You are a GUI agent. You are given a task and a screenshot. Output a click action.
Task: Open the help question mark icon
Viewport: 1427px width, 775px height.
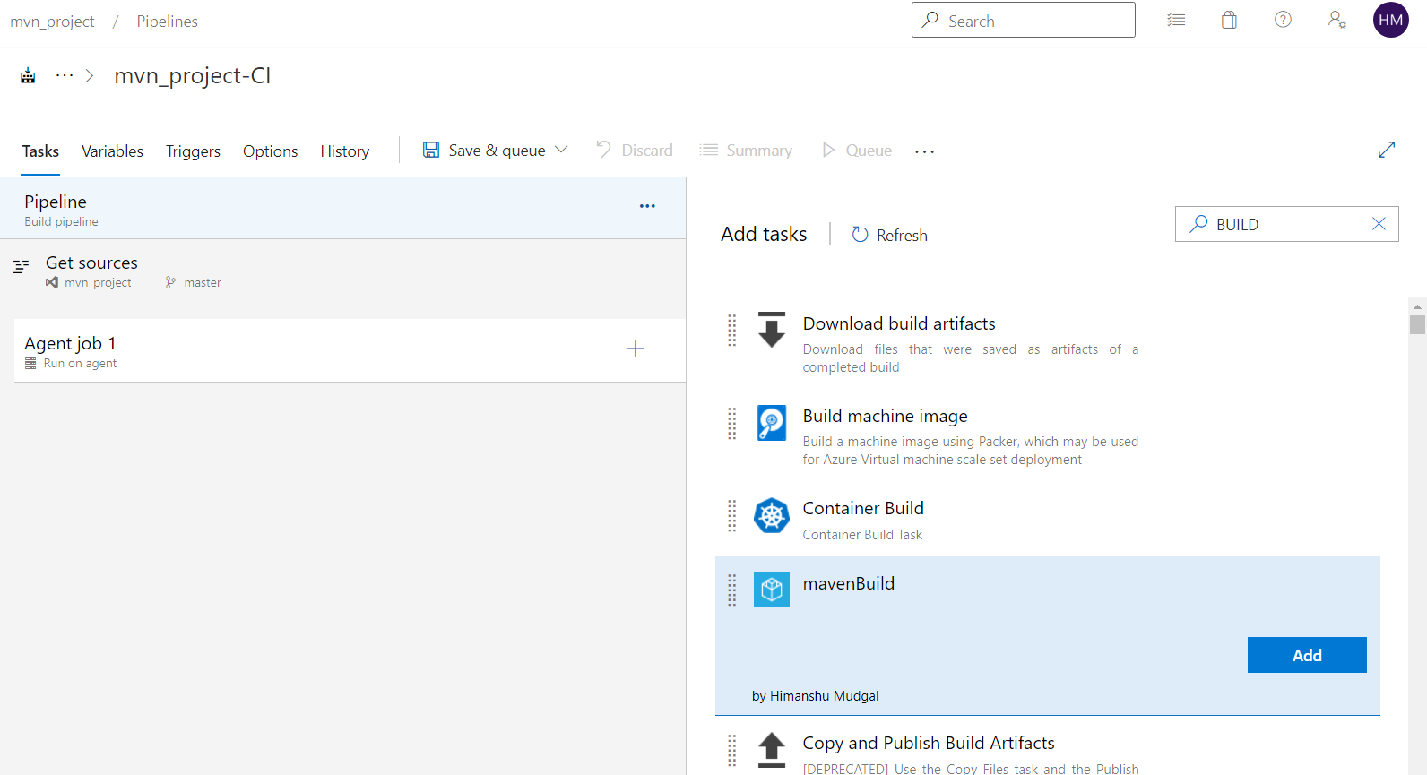coord(1283,20)
